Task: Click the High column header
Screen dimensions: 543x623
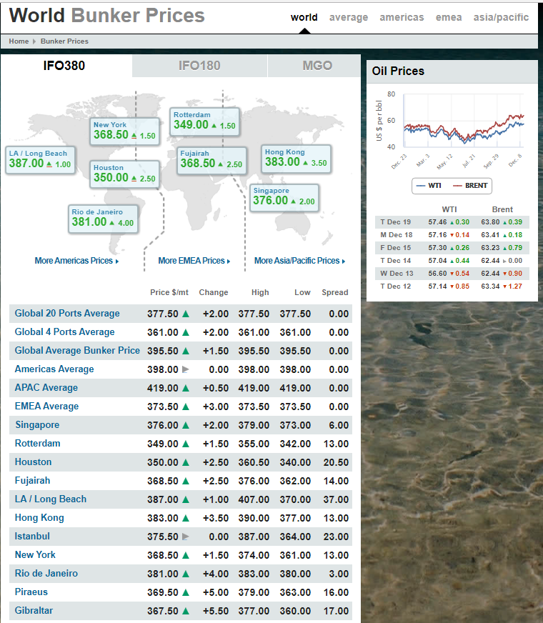Action: pyautogui.click(x=260, y=292)
